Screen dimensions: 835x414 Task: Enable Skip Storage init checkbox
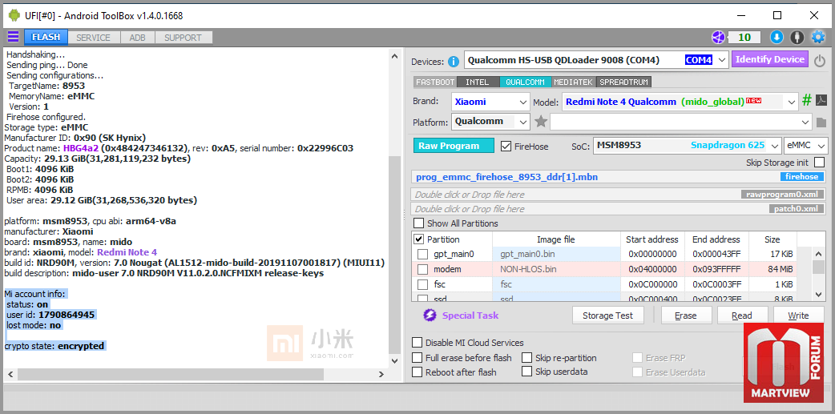click(x=820, y=163)
